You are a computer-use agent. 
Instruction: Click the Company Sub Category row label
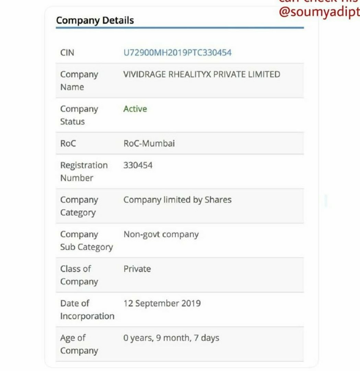pos(86,240)
